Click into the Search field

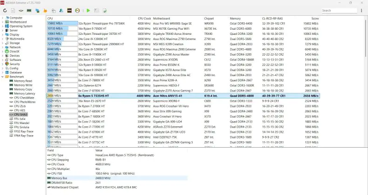click(339, 11)
